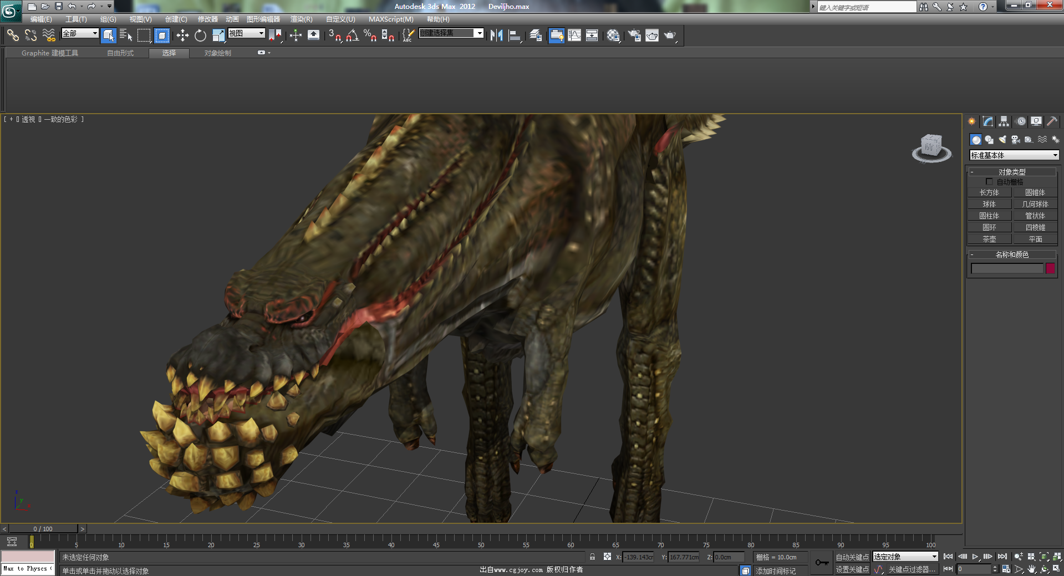1064x576 pixels.
Task: Click the 球体 button
Action: coord(989,204)
